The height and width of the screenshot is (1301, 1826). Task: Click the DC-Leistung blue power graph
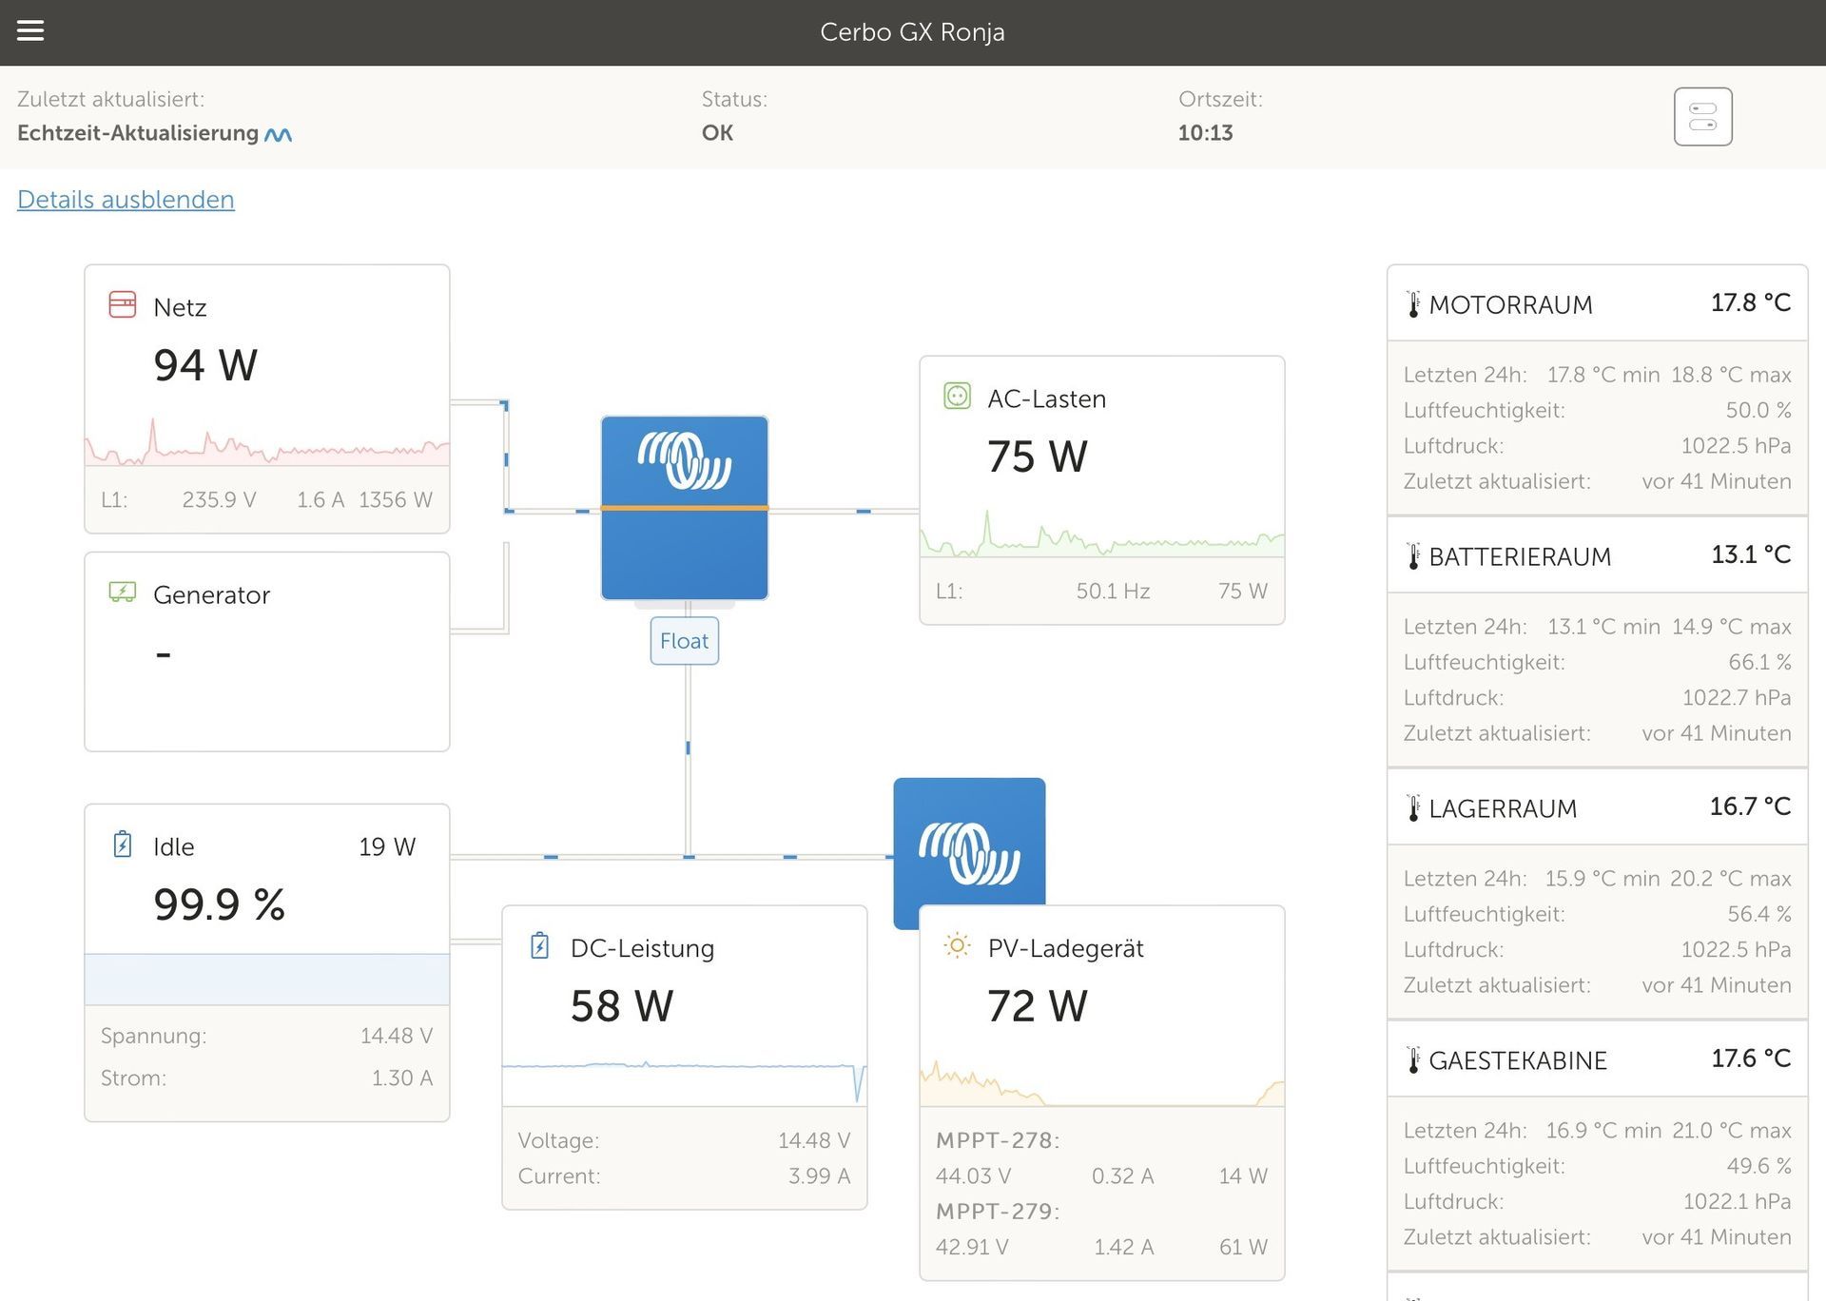point(685,1081)
